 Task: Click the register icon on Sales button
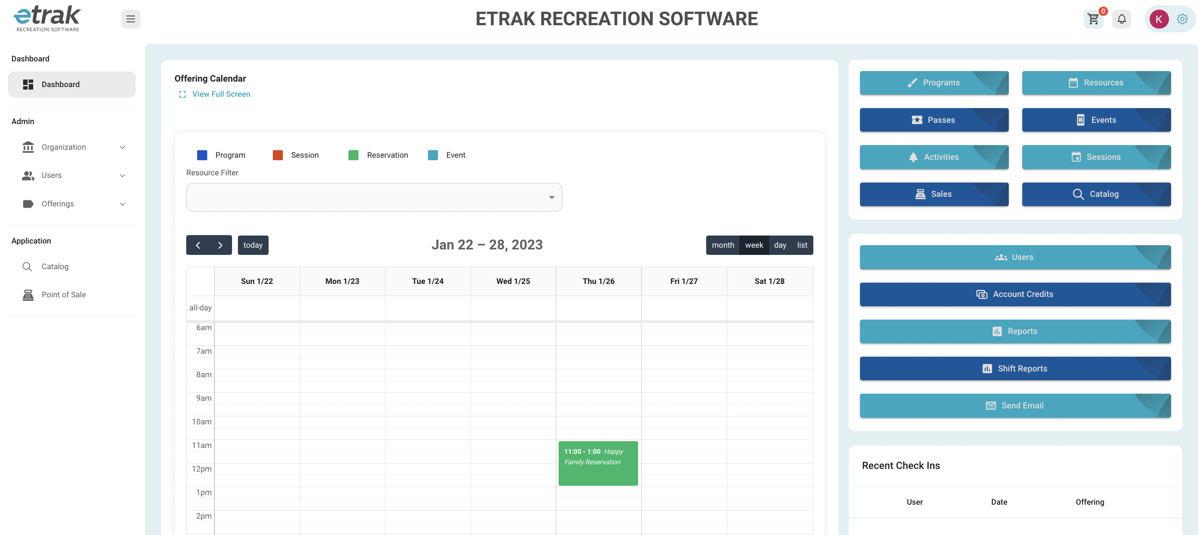(x=920, y=194)
